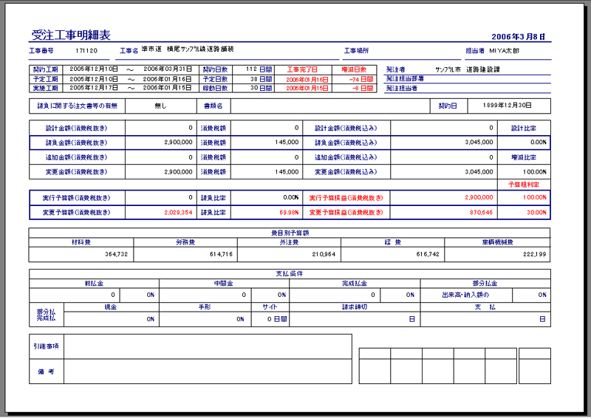Click the 112 日間 contract days value
This screenshot has width=591, height=418.
[259, 69]
